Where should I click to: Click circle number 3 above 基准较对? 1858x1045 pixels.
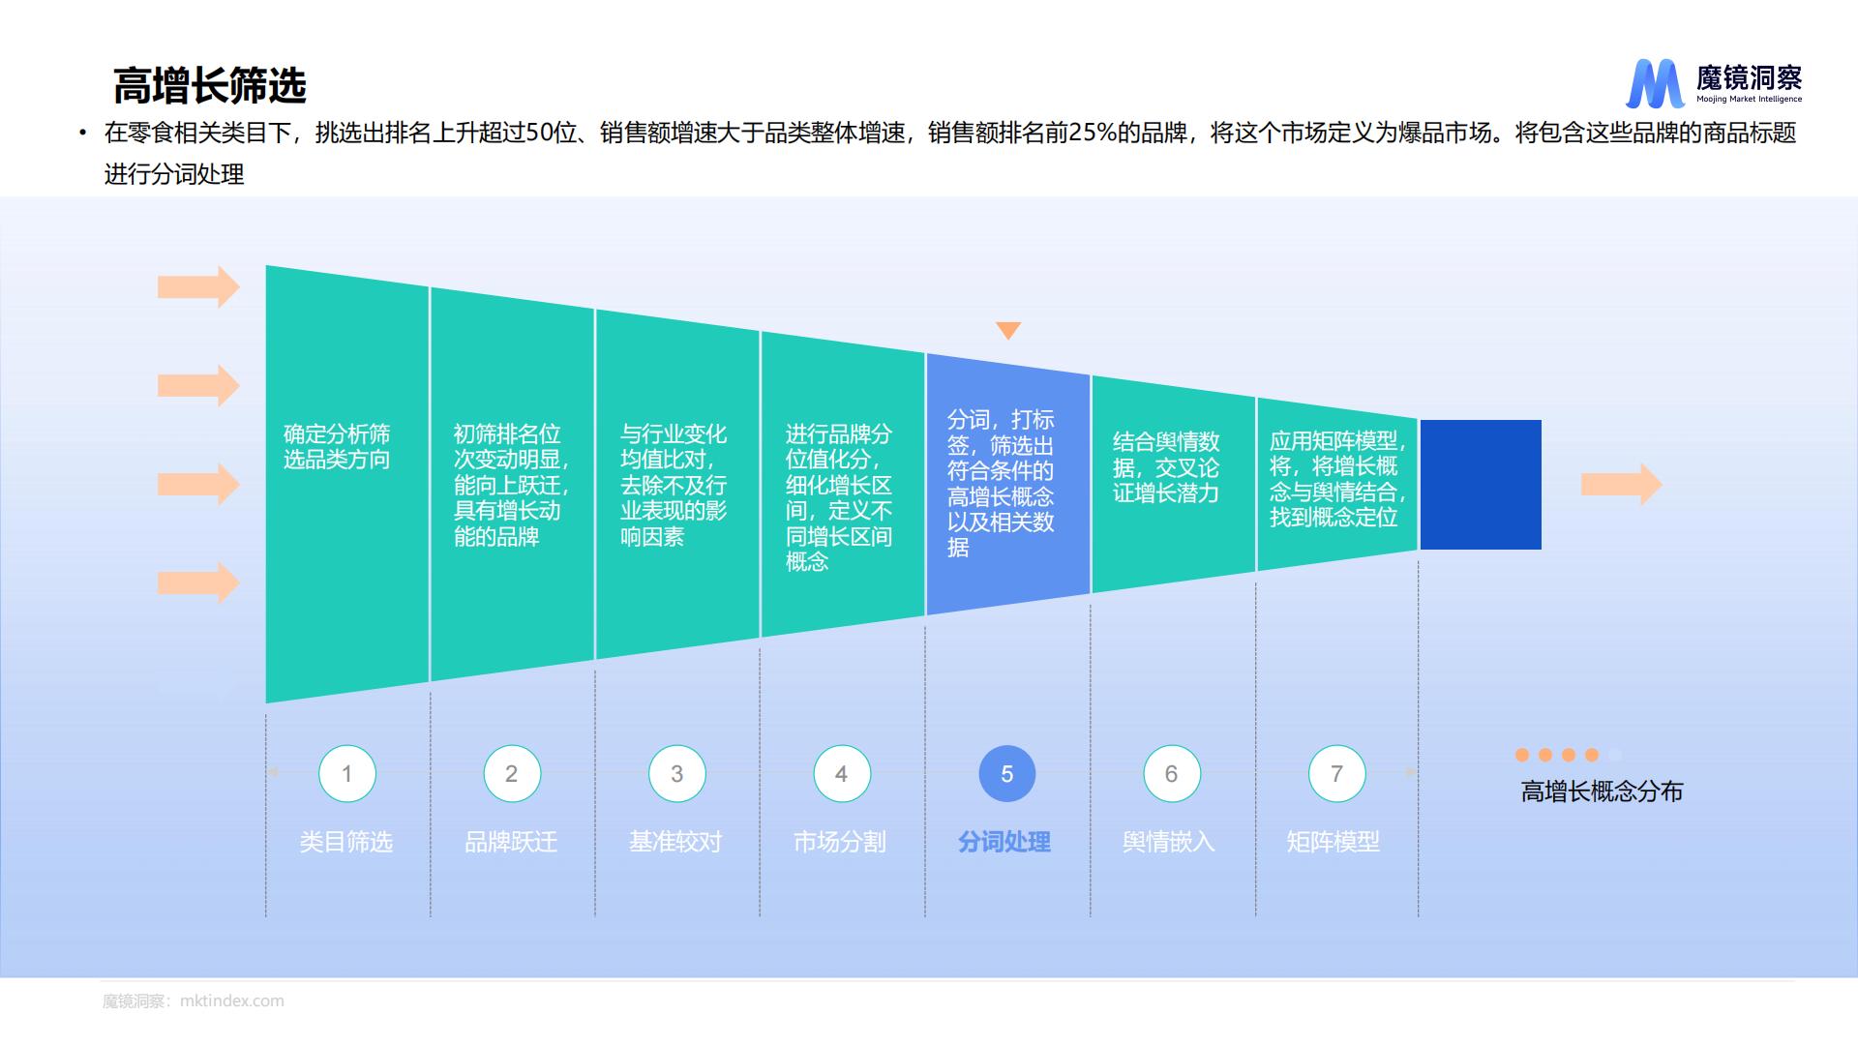[676, 773]
